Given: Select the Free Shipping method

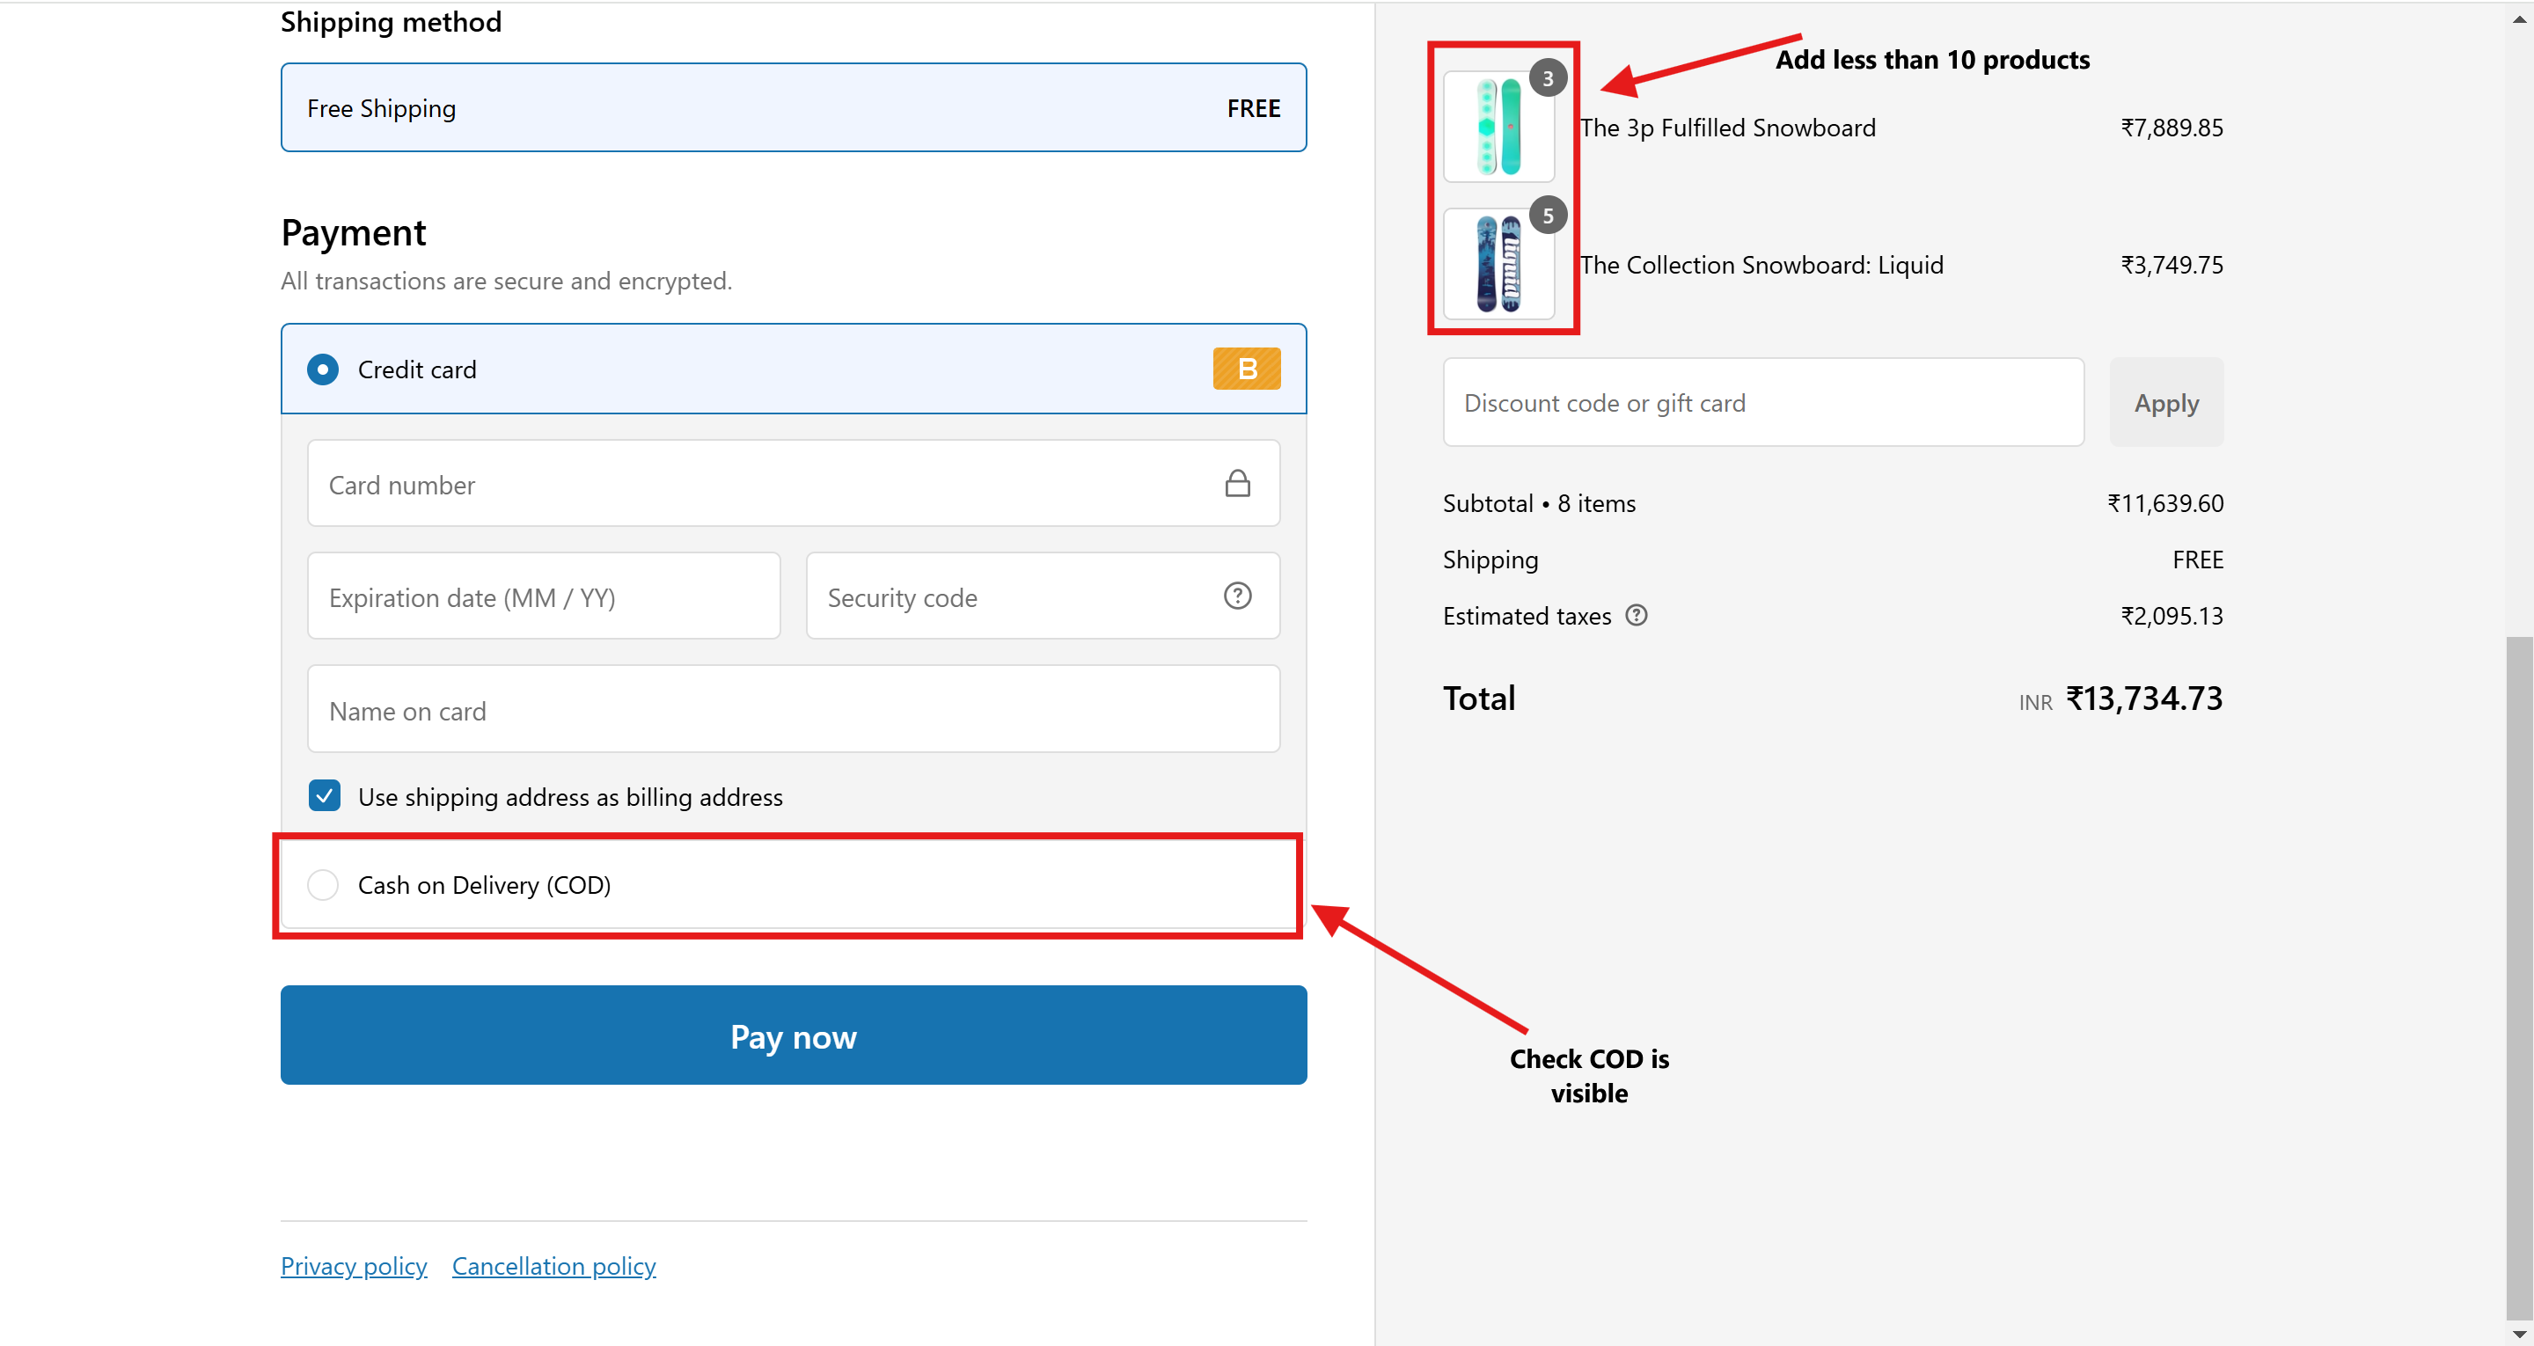Looking at the screenshot, I should pos(793,108).
